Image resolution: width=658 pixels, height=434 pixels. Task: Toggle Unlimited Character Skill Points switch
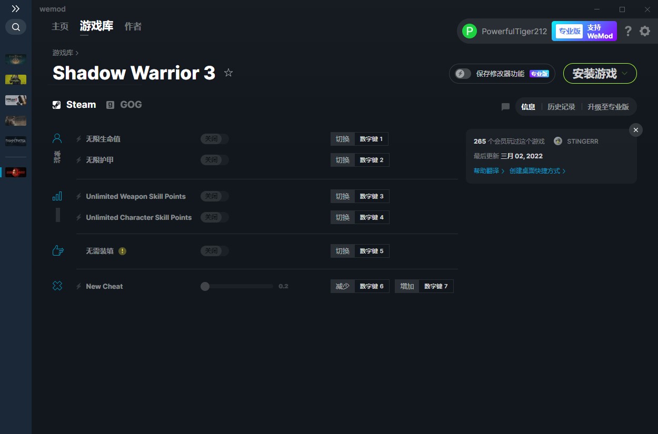pos(214,217)
